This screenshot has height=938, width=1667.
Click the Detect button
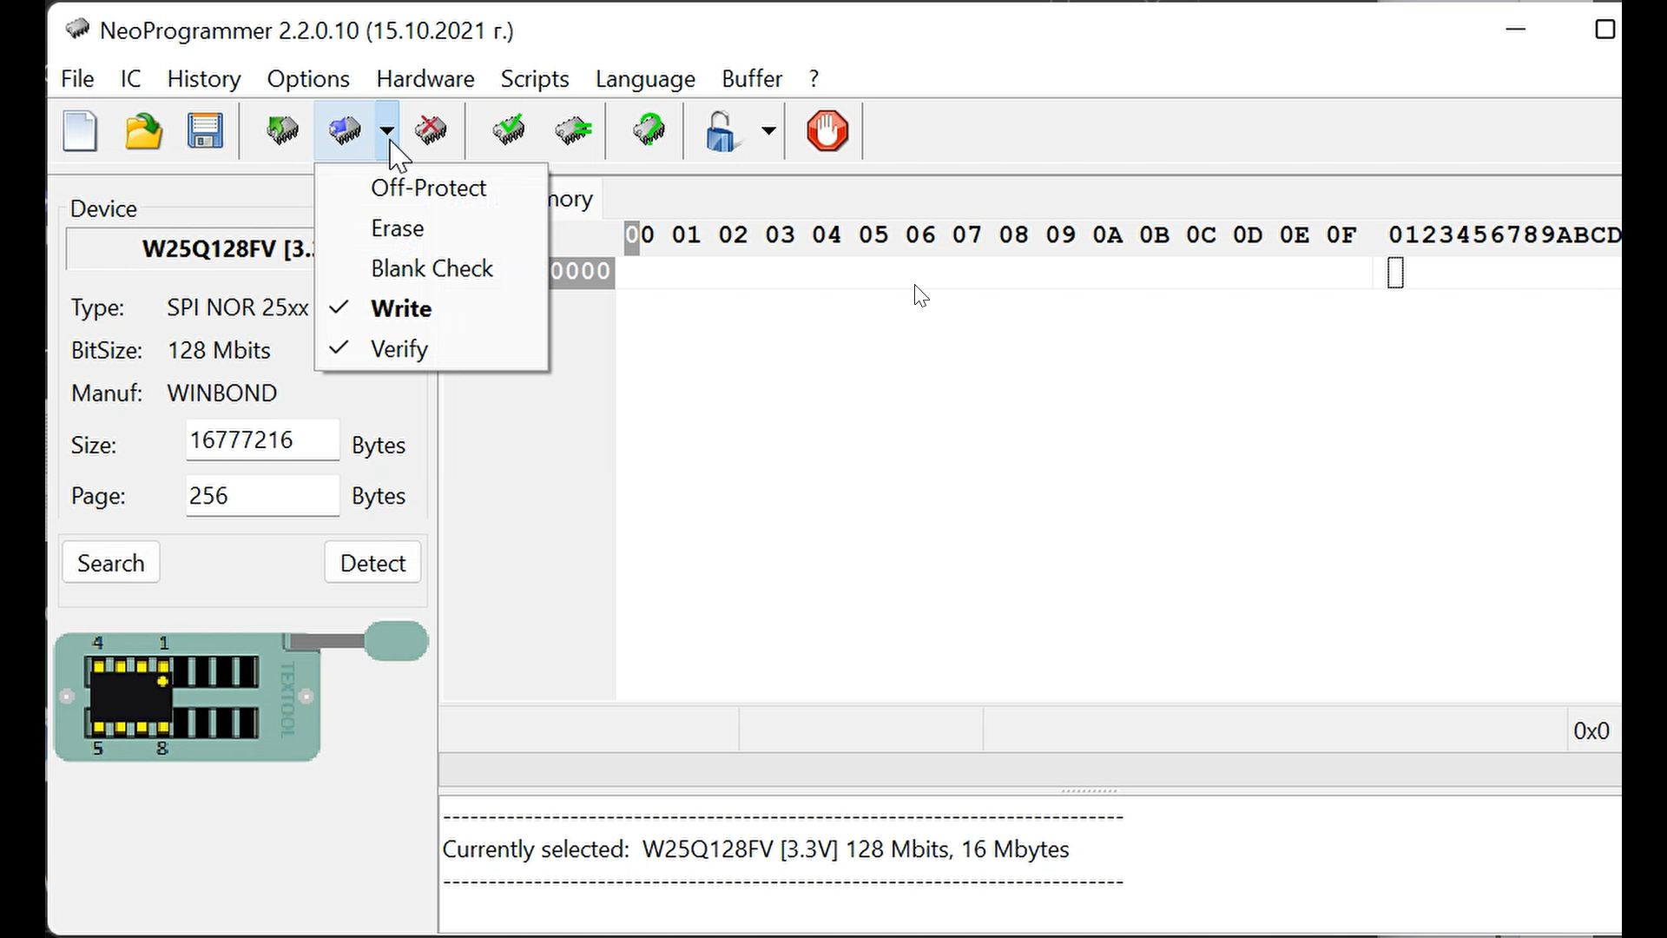pyautogui.click(x=372, y=563)
